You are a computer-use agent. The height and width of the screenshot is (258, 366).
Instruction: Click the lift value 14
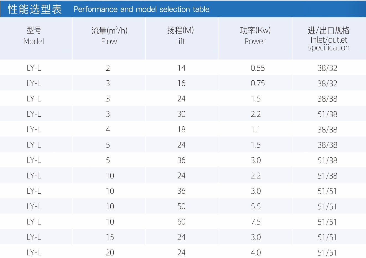[181, 68]
